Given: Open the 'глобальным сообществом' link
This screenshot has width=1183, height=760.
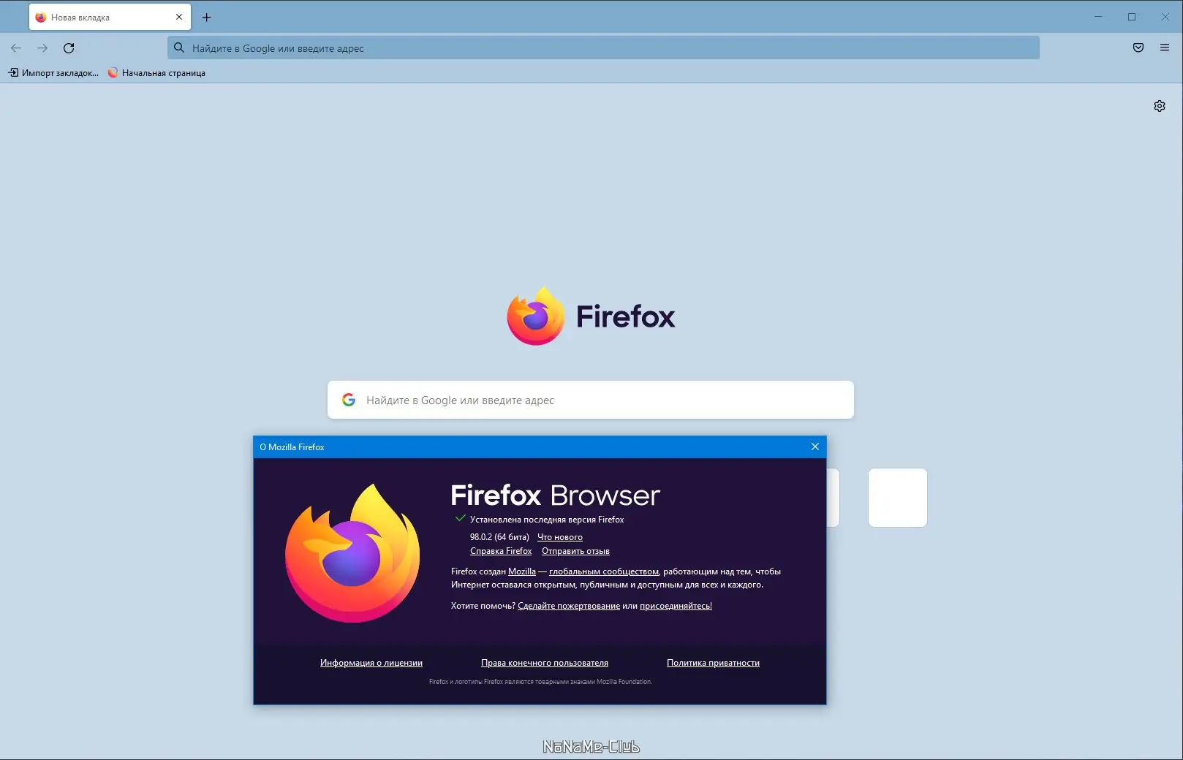Looking at the screenshot, I should click(604, 571).
